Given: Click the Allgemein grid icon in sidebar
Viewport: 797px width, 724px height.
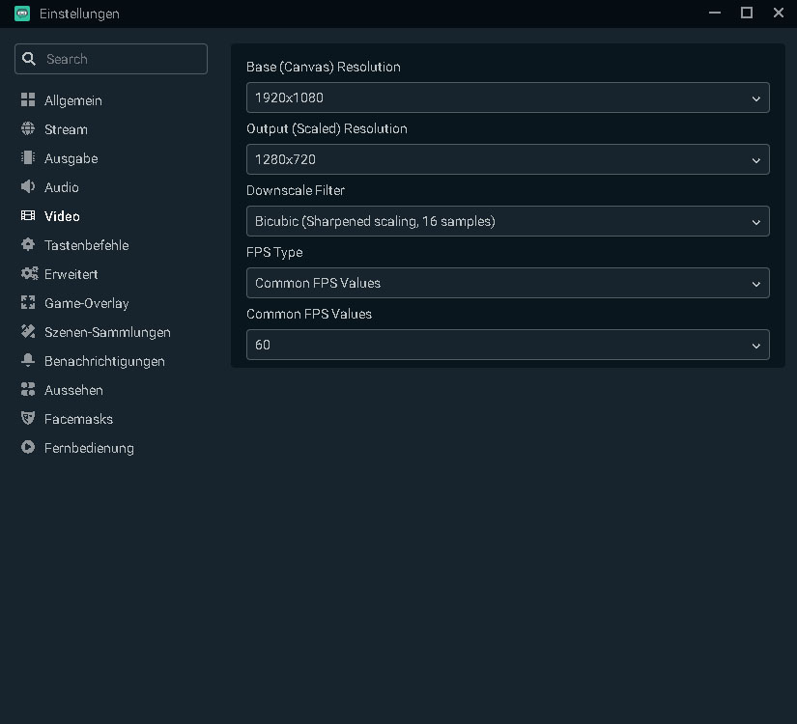Looking at the screenshot, I should coord(28,100).
